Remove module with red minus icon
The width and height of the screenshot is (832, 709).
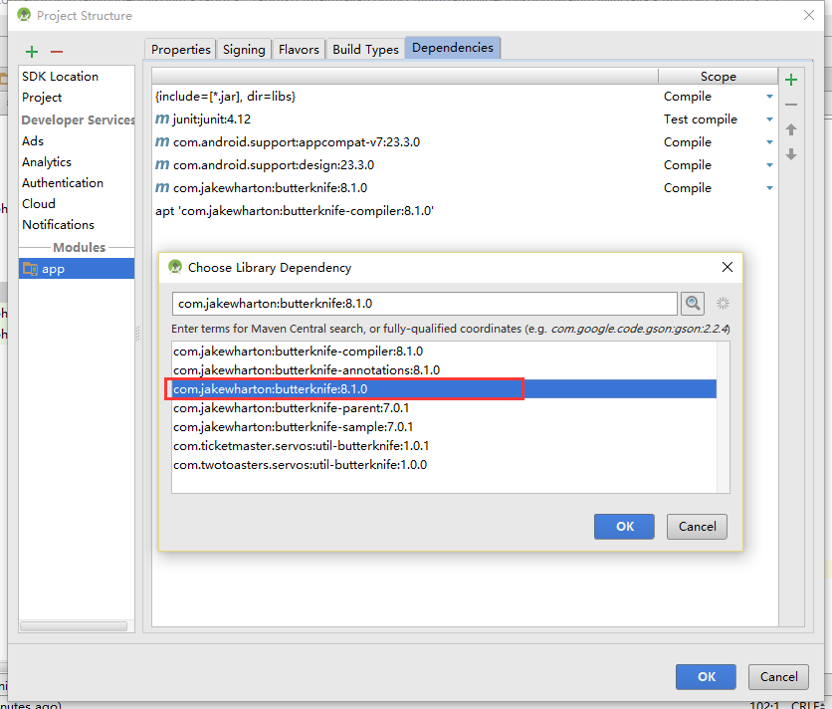(x=57, y=52)
